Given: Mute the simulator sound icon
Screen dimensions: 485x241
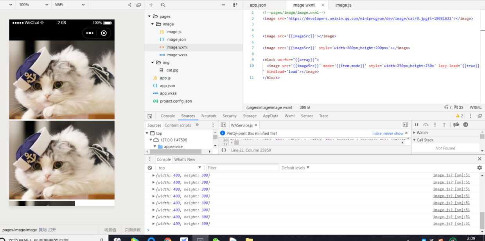Looking at the screenshot, I should tap(130, 5).
